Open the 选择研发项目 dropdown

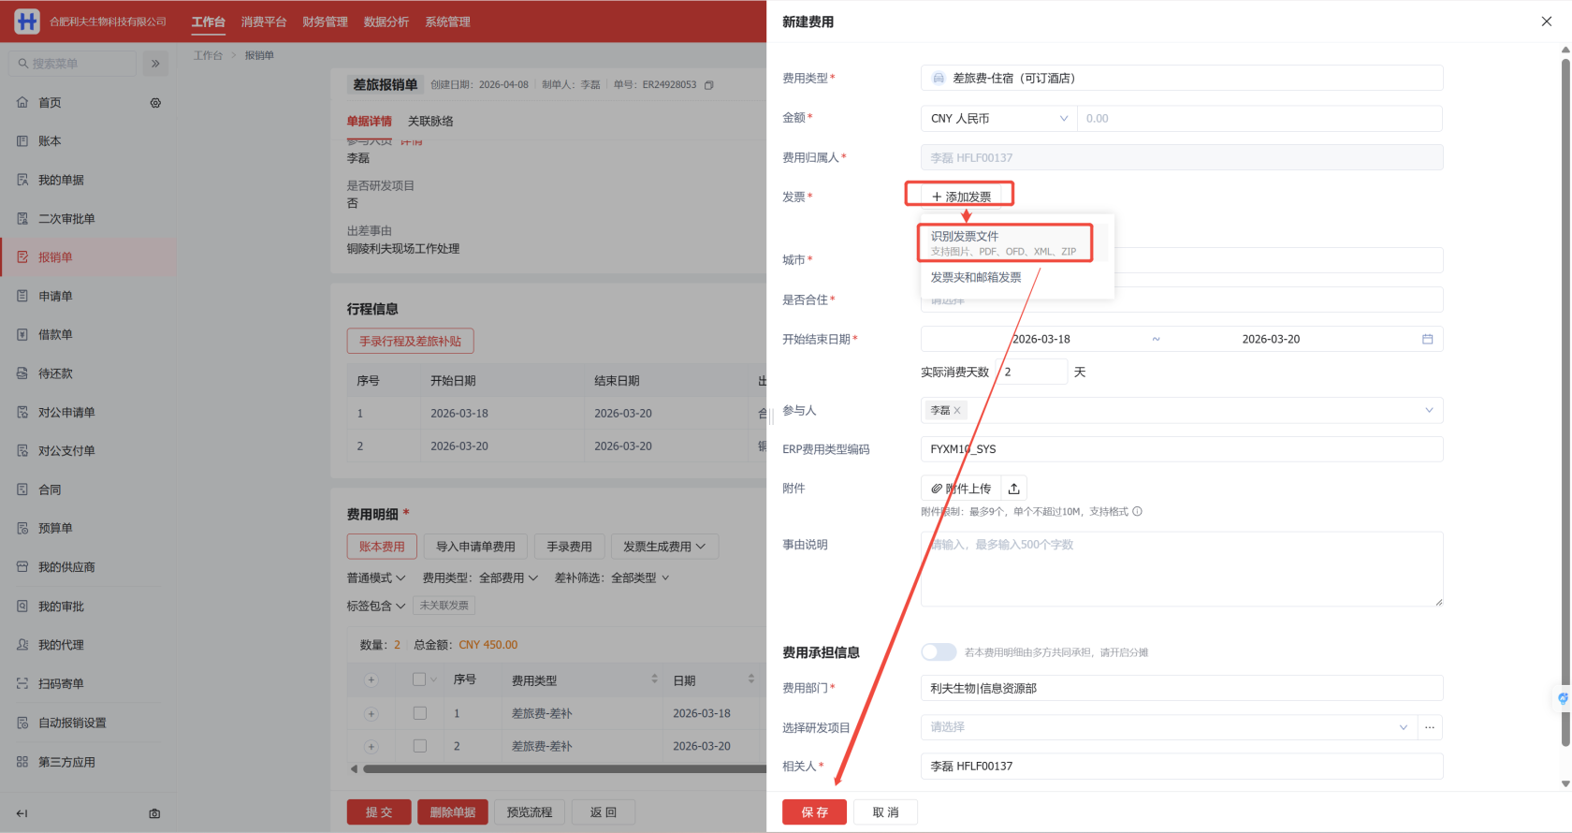(1169, 727)
